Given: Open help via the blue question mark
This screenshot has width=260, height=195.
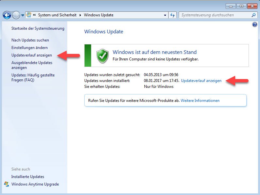Looking at the screenshot, I should 255,25.
